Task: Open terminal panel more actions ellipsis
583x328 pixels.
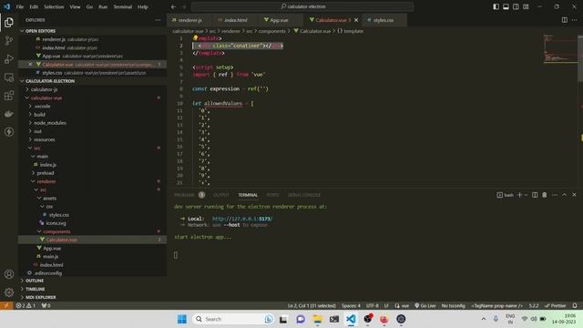Action: pos(555,195)
